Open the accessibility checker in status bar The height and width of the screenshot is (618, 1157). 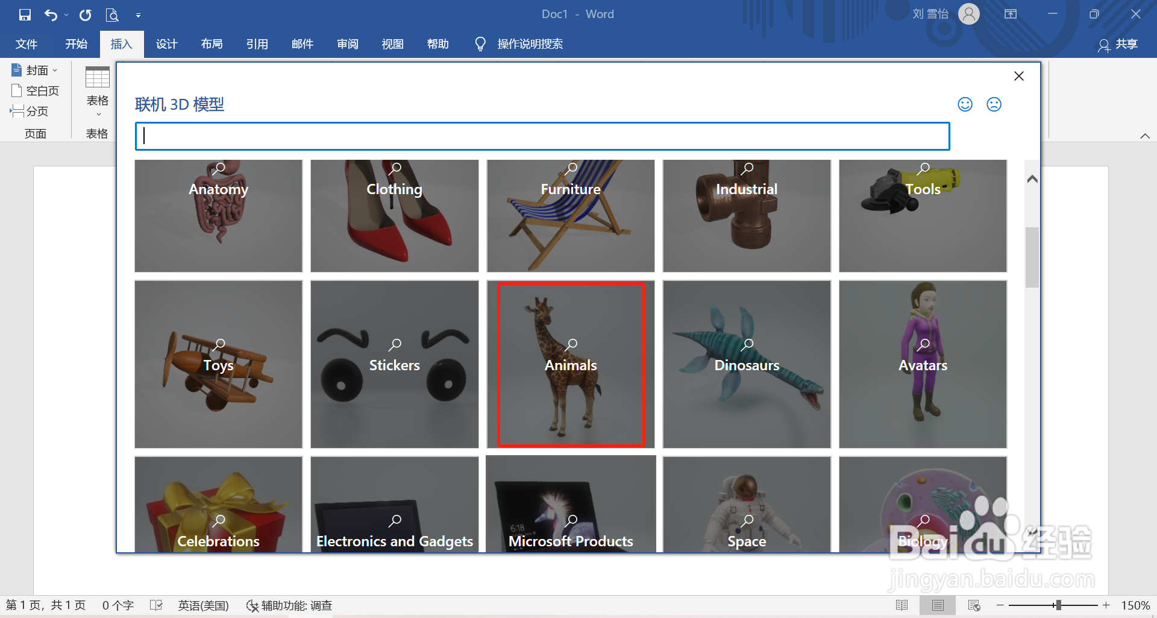pyautogui.click(x=289, y=605)
